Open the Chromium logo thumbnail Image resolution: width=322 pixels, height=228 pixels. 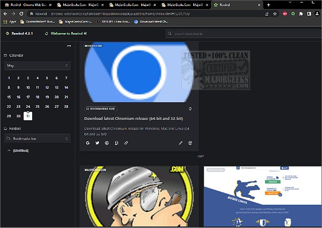[139, 72]
